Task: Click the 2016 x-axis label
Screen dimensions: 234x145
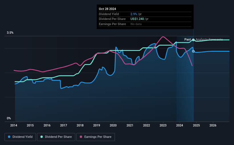Action: [47, 125]
